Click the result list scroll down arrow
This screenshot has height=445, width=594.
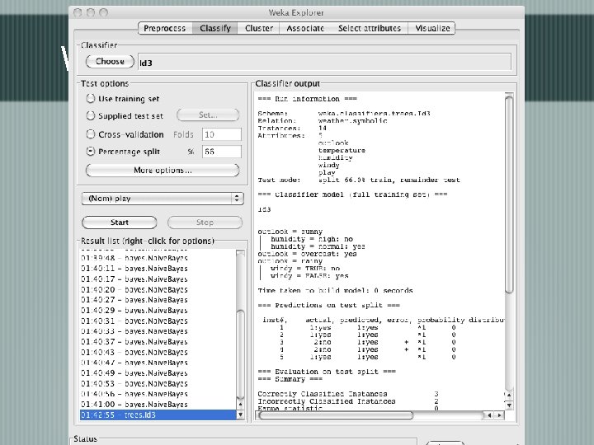pos(241,415)
